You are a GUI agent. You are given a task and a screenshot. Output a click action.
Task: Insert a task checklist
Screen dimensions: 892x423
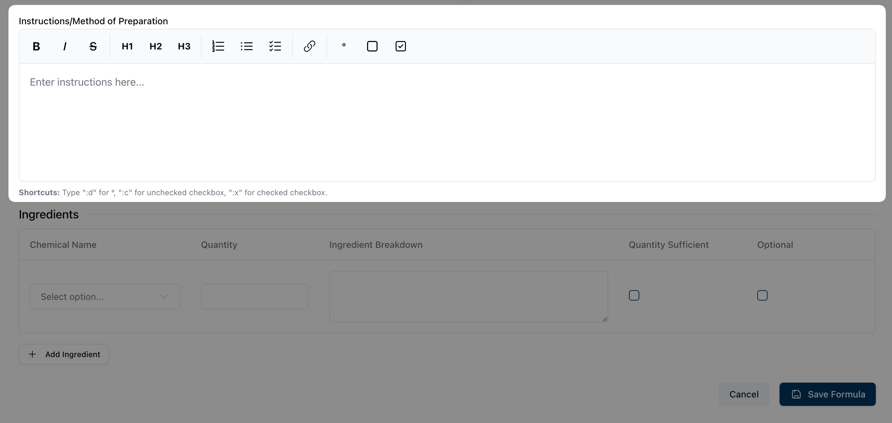coord(275,47)
